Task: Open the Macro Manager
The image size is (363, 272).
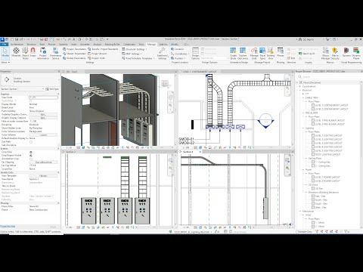Action: pyautogui.click(x=325, y=53)
